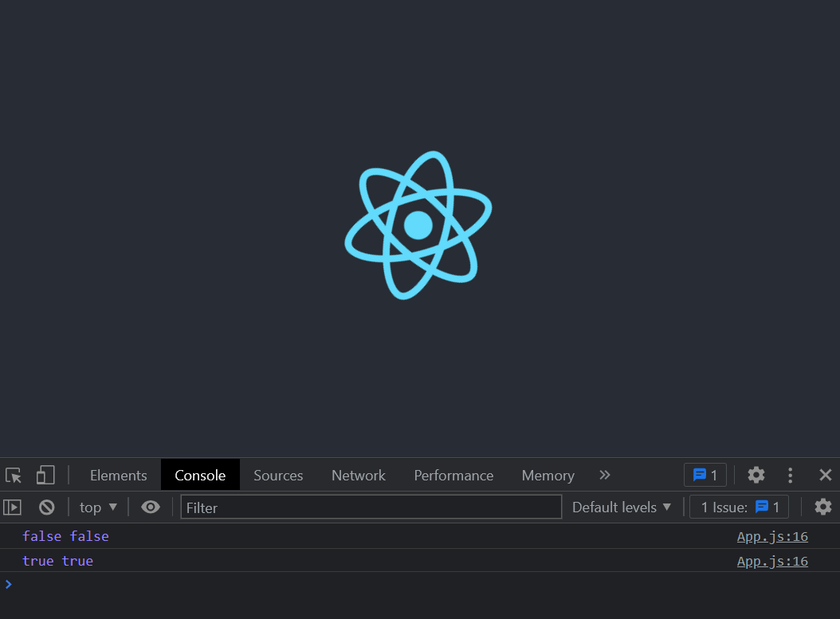Show the console sidebar
Viewport: 840px width, 619px height.
(12, 507)
